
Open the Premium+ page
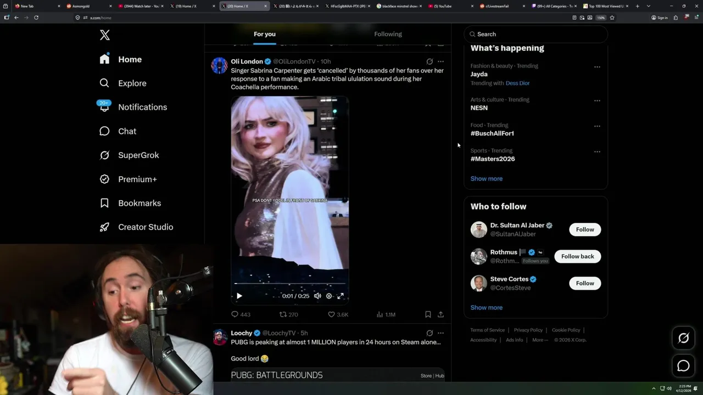click(x=128, y=179)
